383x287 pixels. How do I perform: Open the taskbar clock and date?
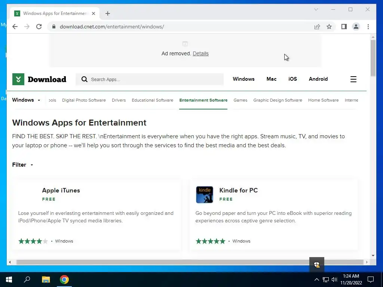pyautogui.click(x=351, y=280)
